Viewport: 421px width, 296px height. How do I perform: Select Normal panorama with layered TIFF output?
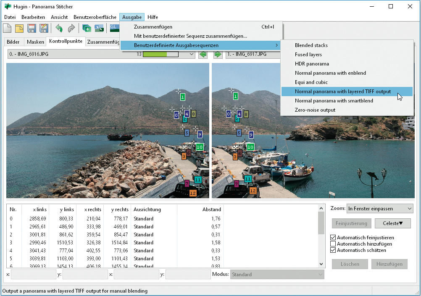tap(342, 92)
